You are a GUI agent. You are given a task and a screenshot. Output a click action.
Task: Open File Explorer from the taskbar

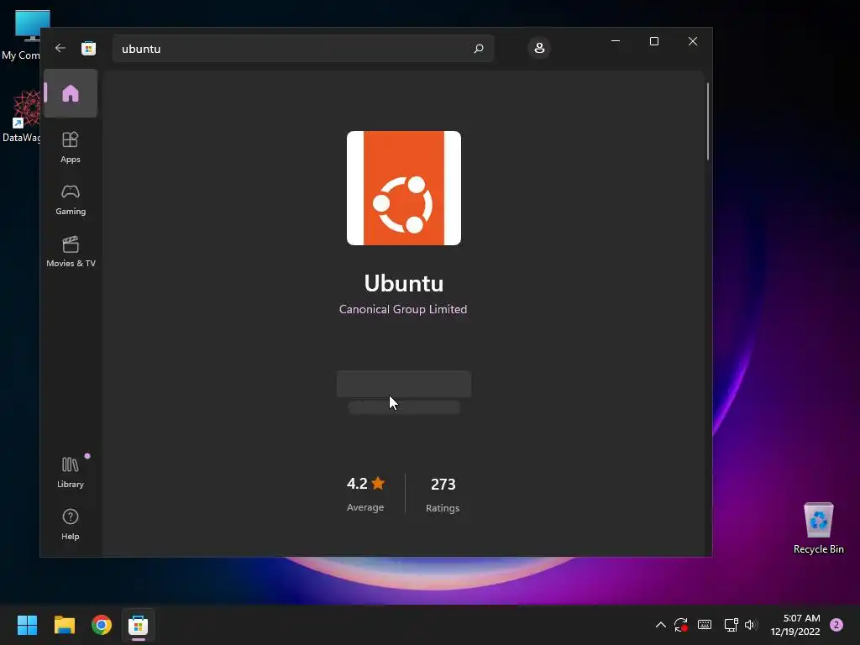pos(64,625)
